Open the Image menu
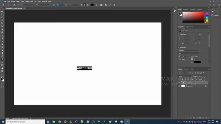This screenshot has width=221, height=124. tap(13, 1)
